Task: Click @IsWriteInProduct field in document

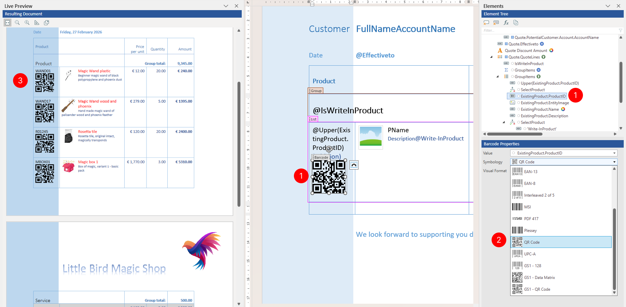Action: (348, 110)
